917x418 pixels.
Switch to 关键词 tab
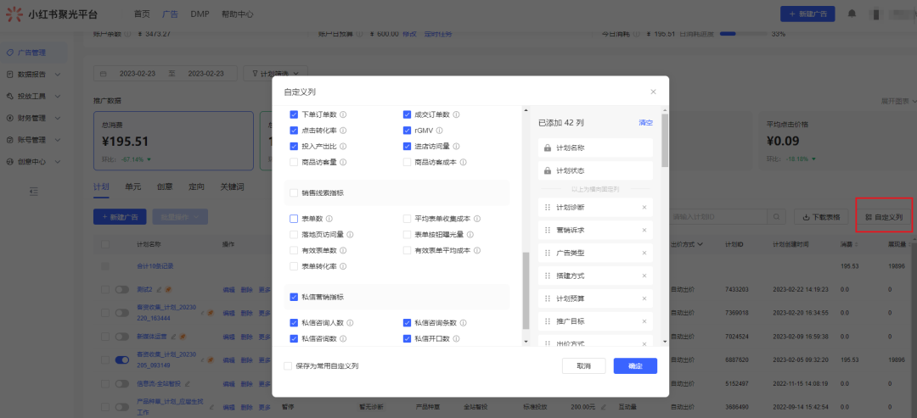pyautogui.click(x=232, y=187)
